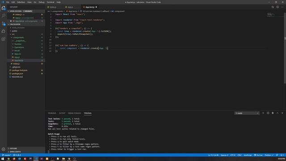286x161 pixels.
Task: Open the File menu
Action: coord(8,2)
